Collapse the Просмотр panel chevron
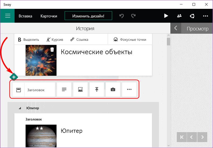This screenshot has width=213, height=148. point(176,29)
